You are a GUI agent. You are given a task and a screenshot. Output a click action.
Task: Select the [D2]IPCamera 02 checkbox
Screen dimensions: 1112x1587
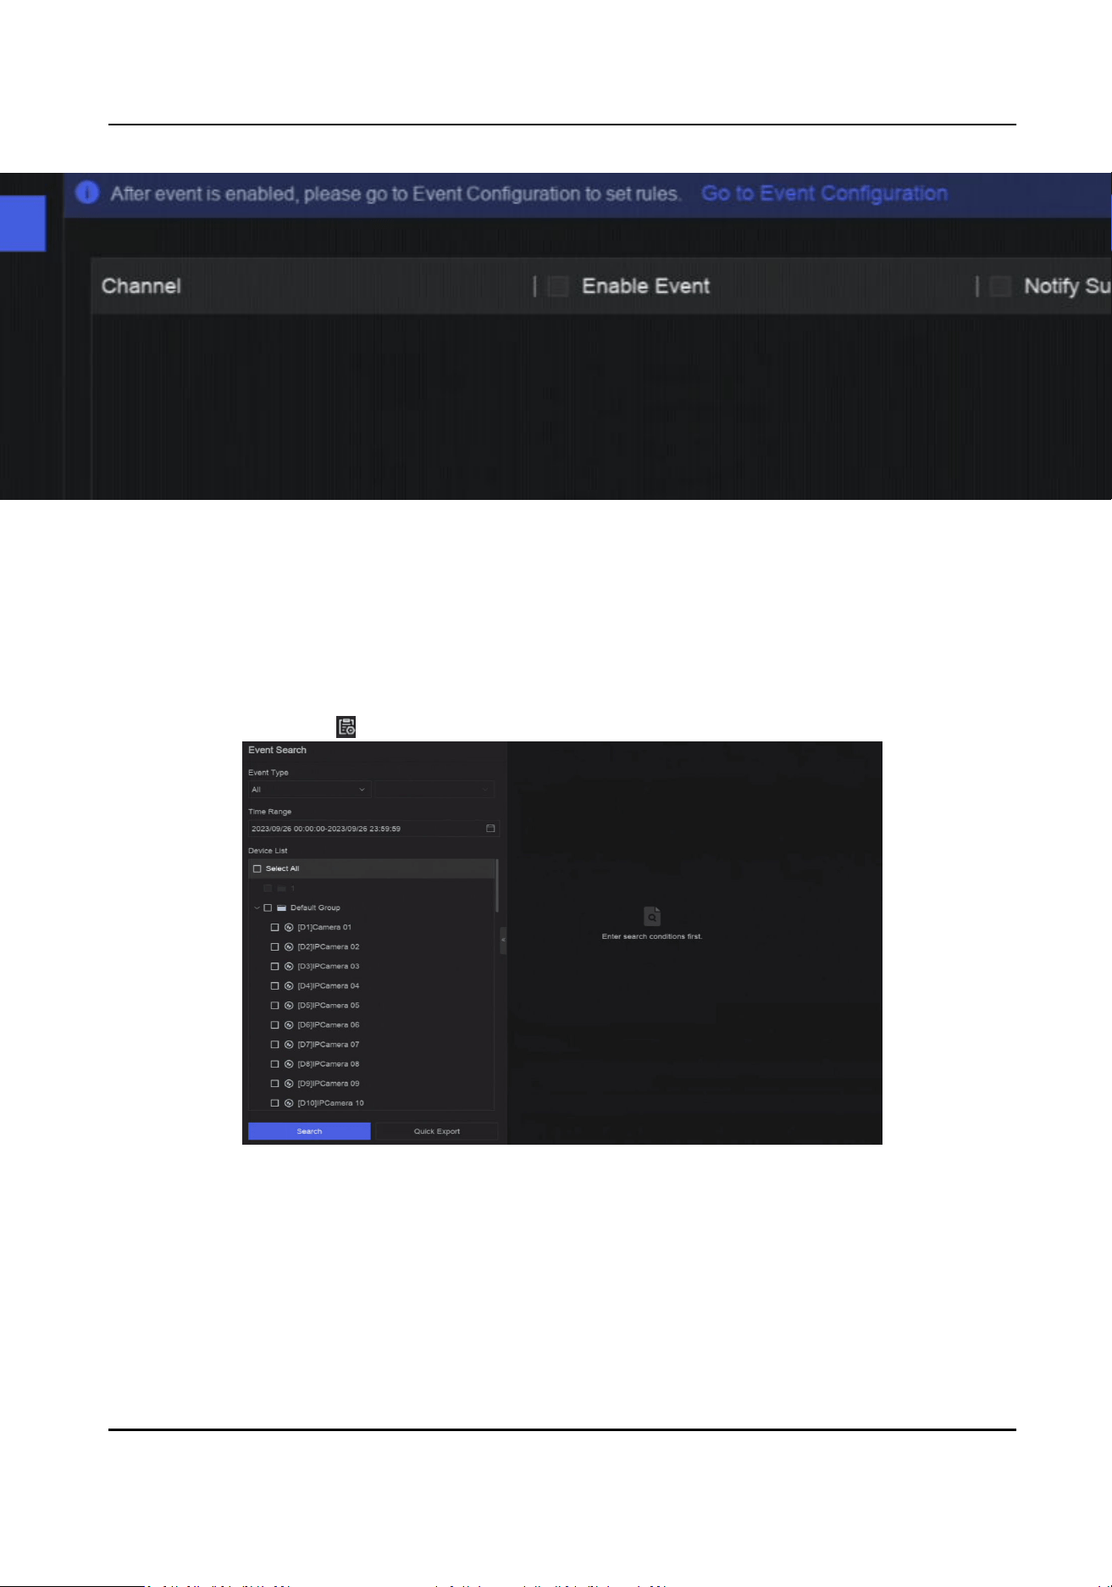click(x=274, y=946)
